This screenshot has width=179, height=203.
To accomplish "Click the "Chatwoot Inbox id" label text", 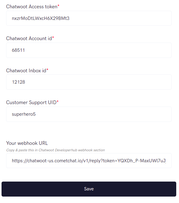I will 26,70.
